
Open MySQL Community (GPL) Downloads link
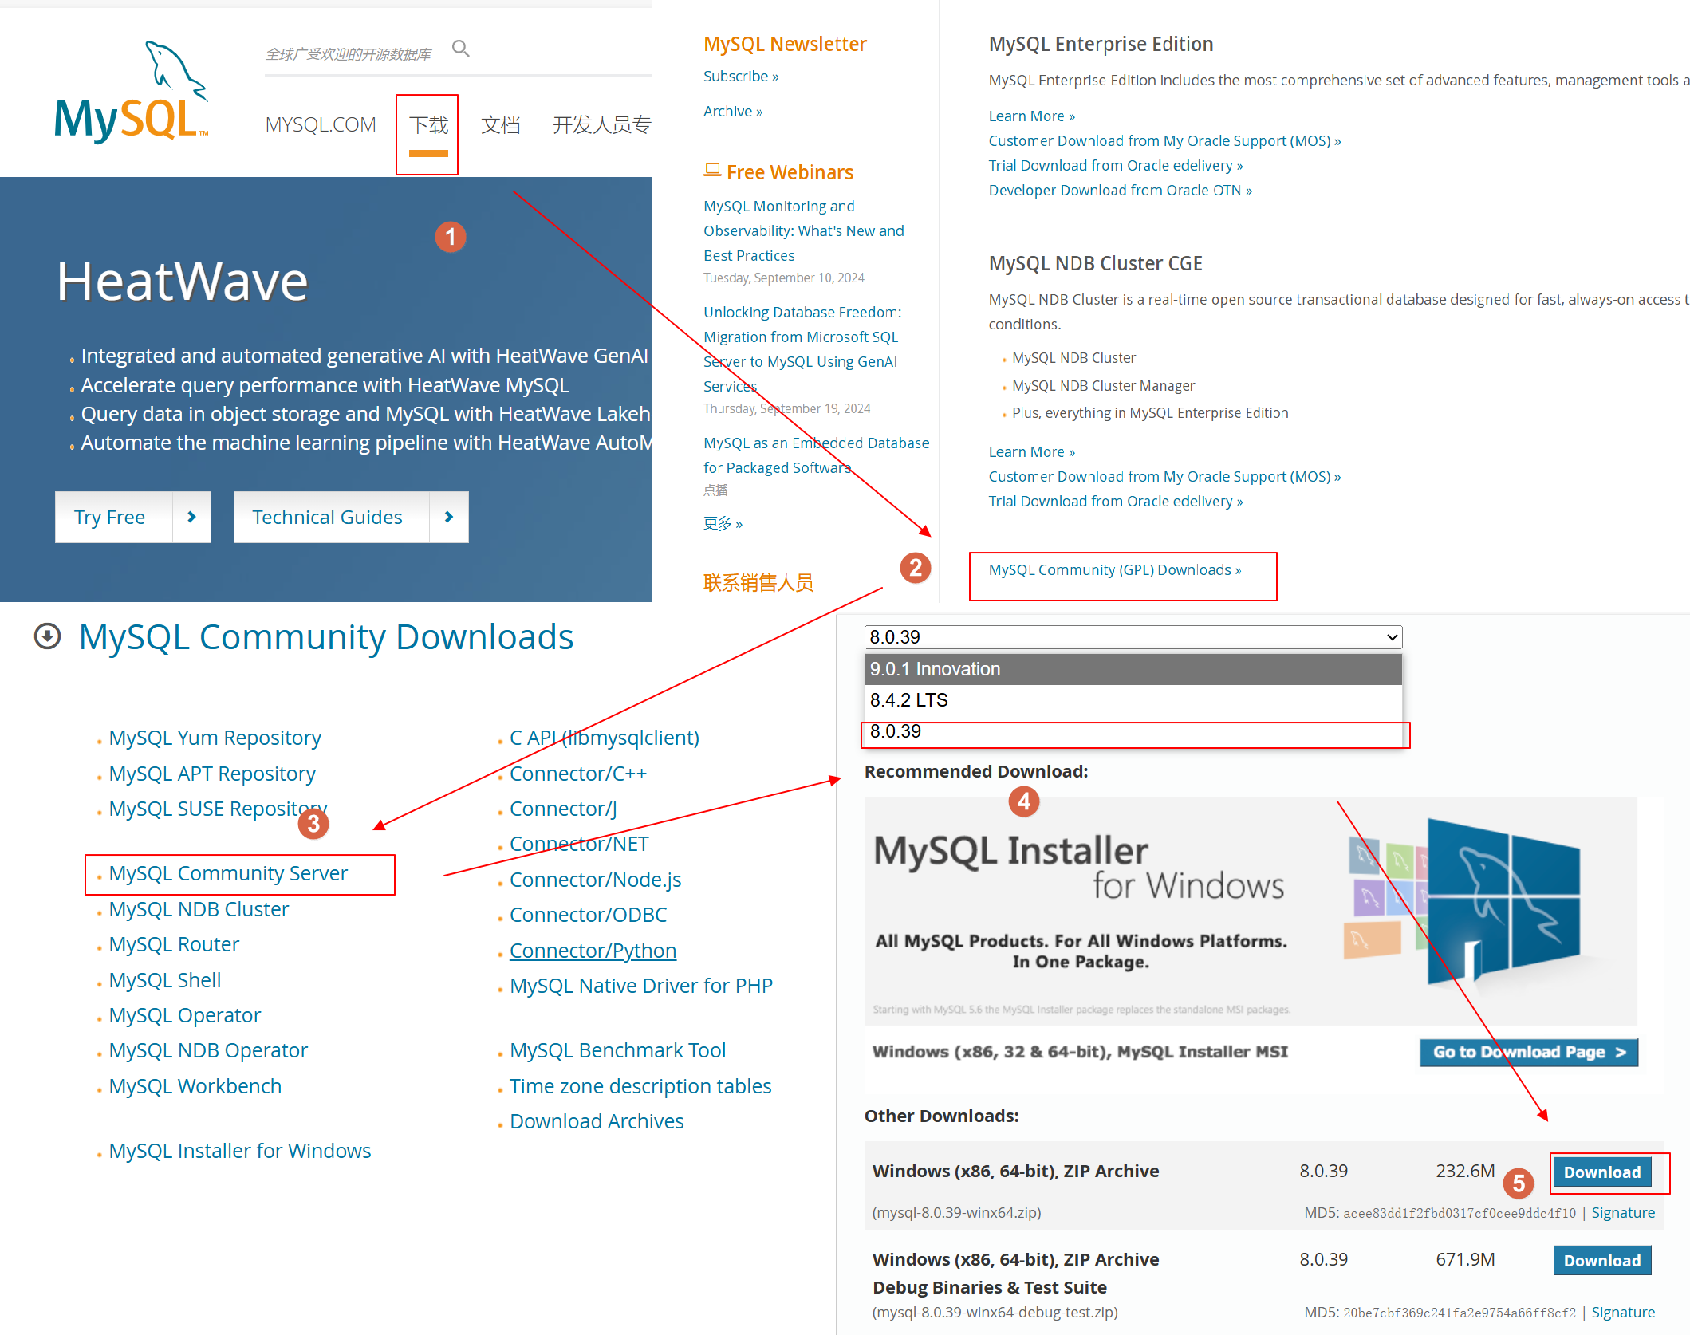coord(1114,570)
